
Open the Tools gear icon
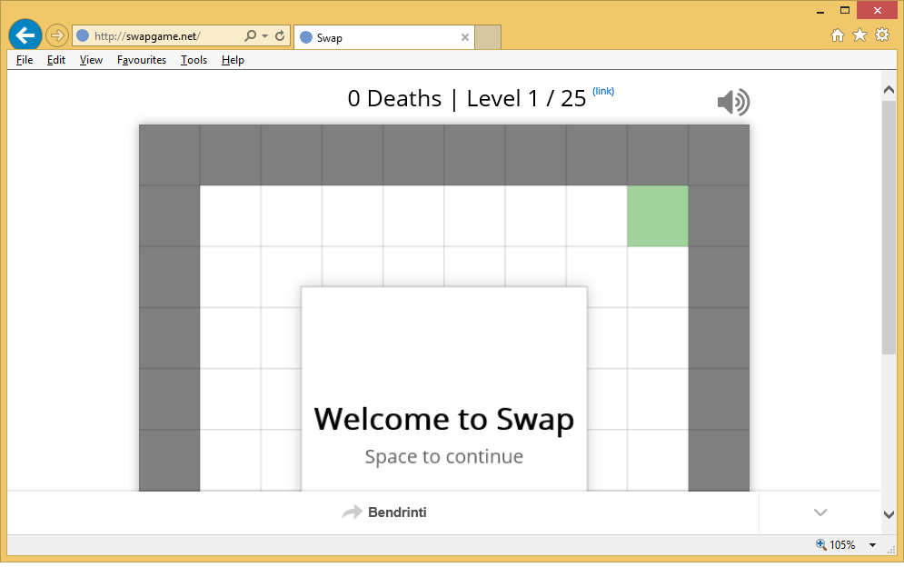pyautogui.click(x=882, y=35)
